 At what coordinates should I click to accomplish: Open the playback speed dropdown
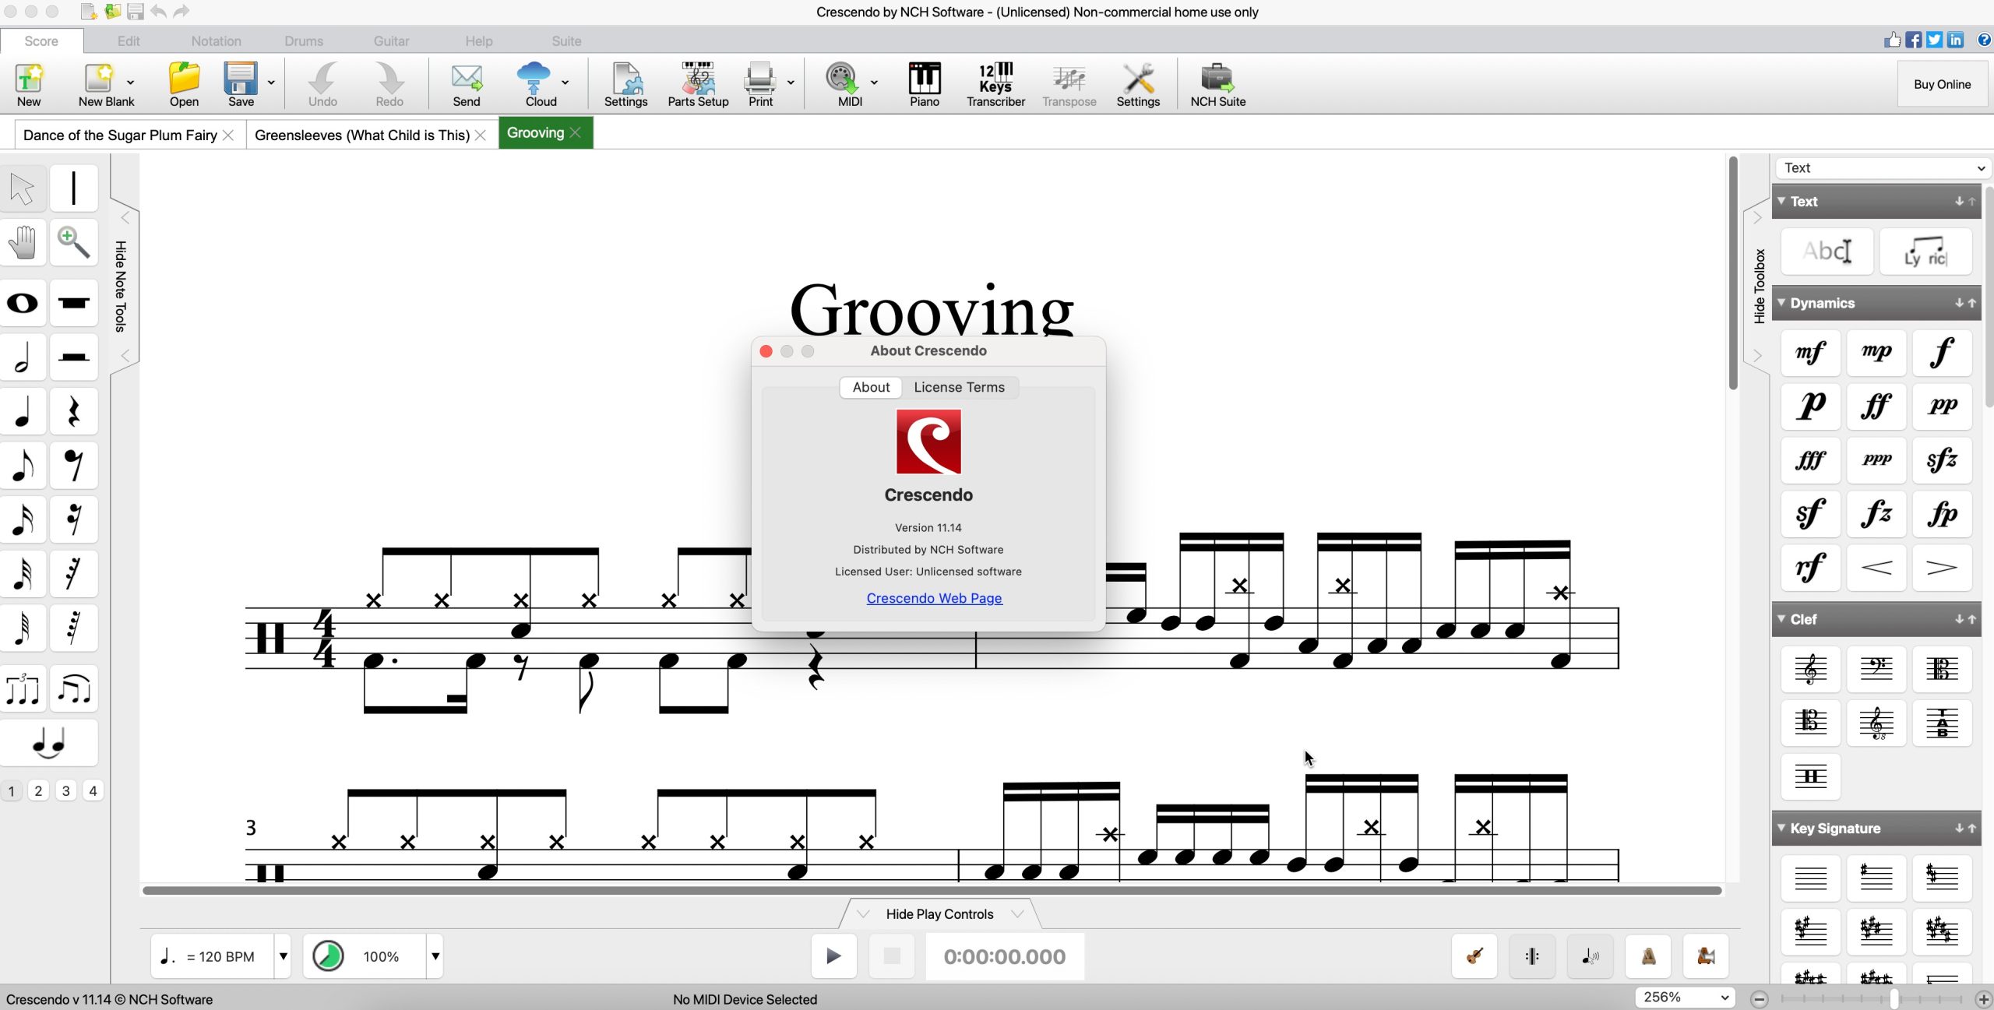(x=435, y=956)
